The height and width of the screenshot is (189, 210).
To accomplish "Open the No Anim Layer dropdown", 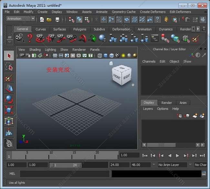I will point(173,165).
